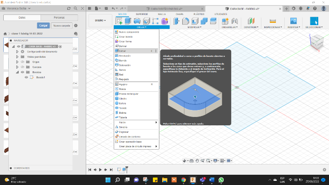The image size is (329, 185).
Task: Open data panel settings gear
Action: pos(76,25)
